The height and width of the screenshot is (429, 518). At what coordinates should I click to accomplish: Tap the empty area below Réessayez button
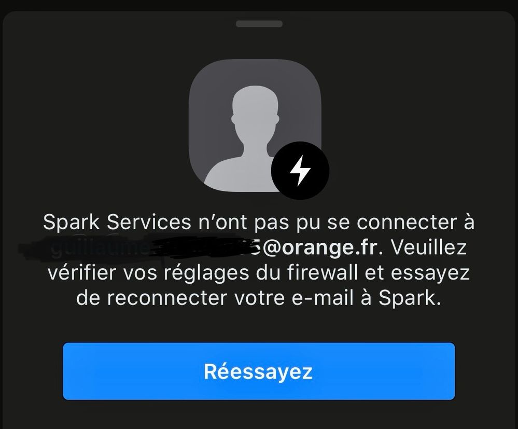click(x=259, y=415)
